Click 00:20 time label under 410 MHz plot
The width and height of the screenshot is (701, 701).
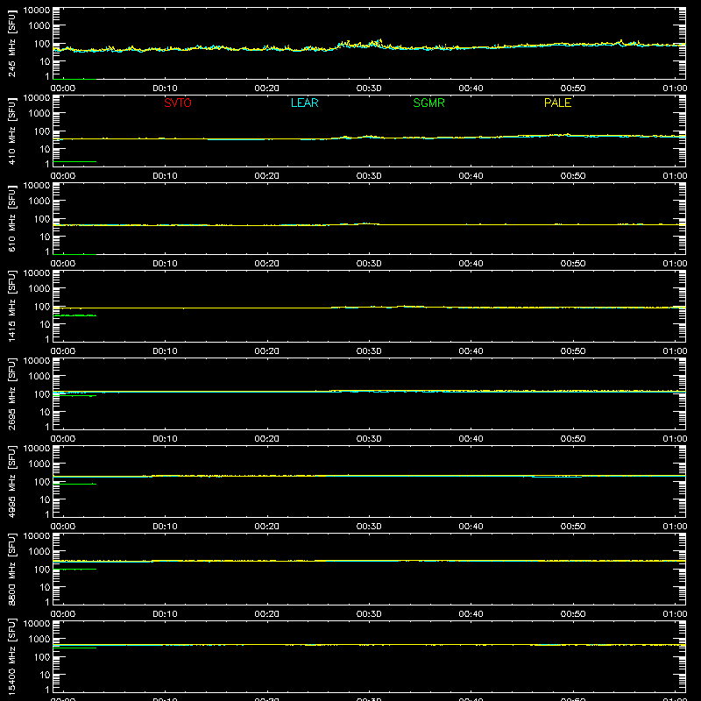click(x=267, y=176)
